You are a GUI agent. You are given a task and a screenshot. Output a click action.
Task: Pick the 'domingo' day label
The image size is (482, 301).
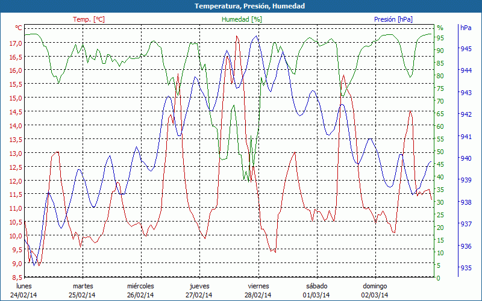tap(375, 286)
